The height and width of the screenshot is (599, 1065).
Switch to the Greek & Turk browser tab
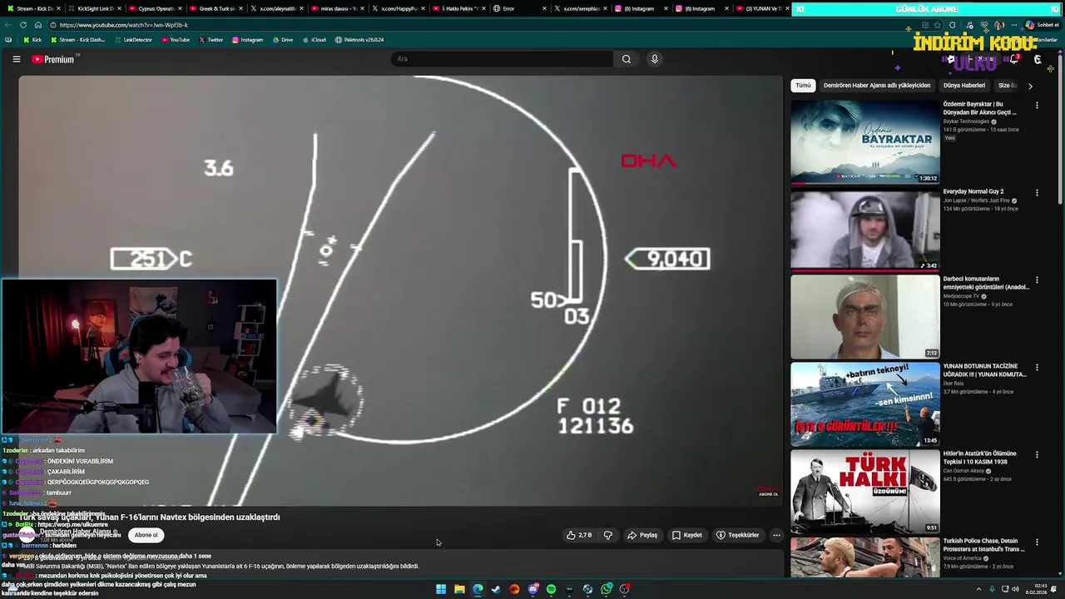coord(216,8)
